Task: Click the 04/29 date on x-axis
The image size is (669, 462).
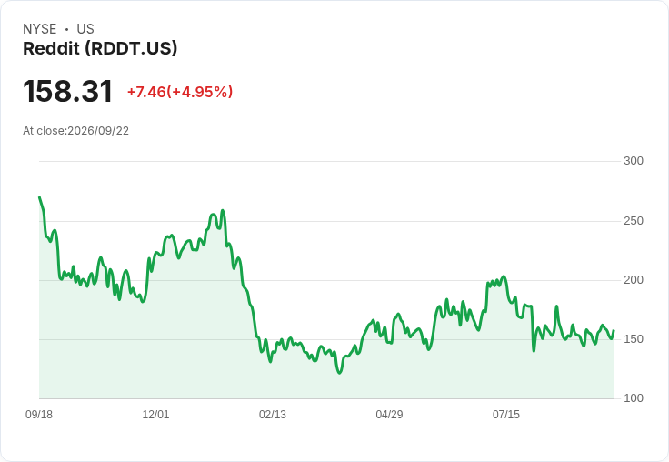Action: (389, 414)
